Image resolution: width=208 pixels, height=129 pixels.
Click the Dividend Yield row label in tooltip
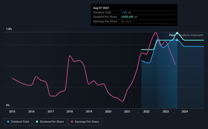tap(102, 12)
